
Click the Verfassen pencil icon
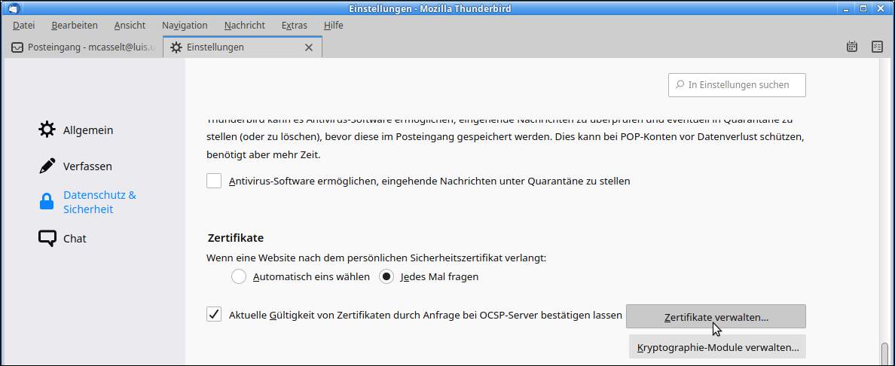(x=47, y=166)
